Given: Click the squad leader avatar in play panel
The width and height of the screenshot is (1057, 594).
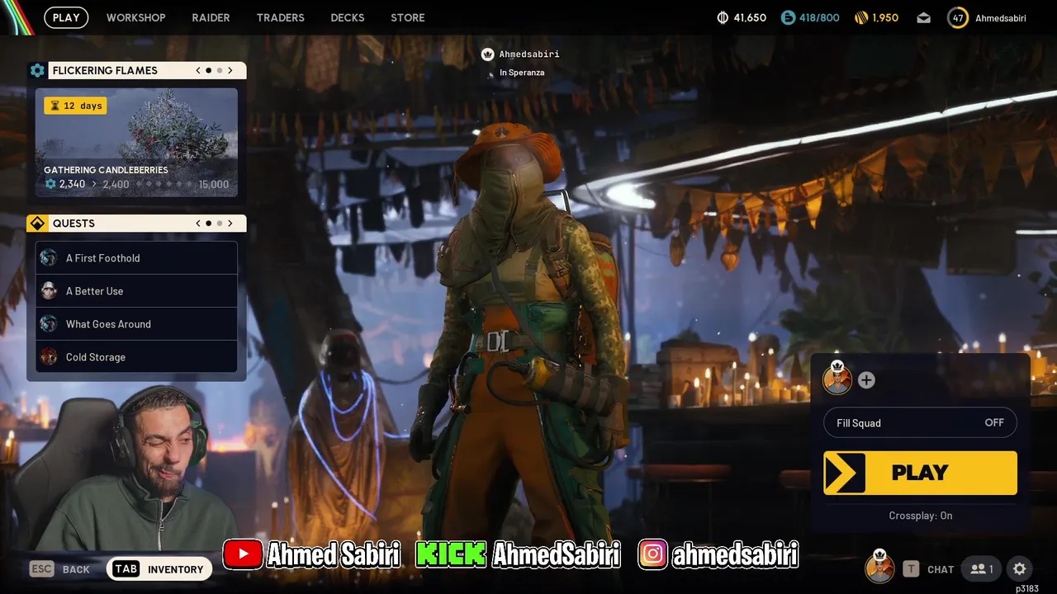Looking at the screenshot, I should pos(837,379).
